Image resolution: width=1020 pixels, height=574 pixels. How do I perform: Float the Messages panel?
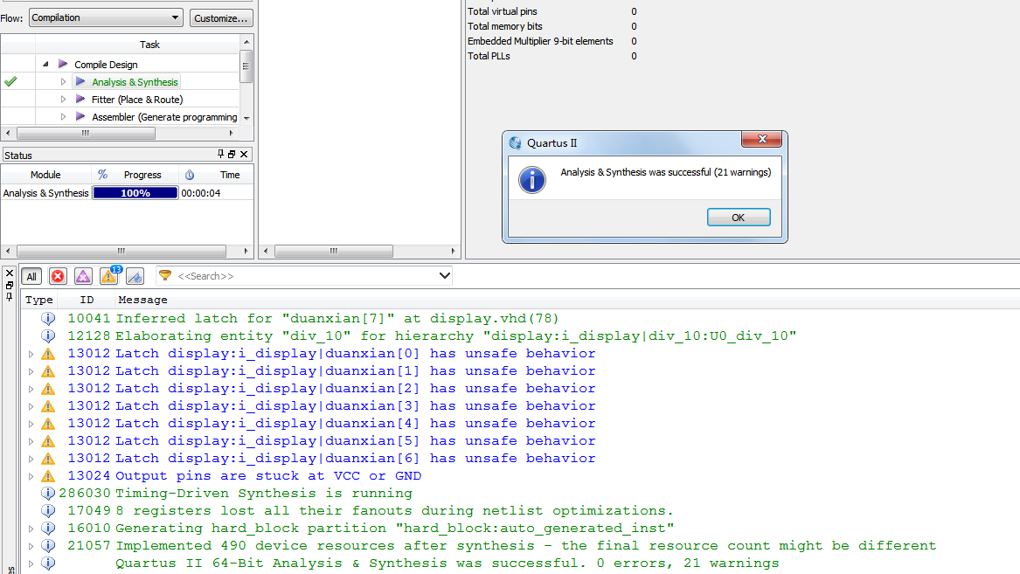coord(10,286)
